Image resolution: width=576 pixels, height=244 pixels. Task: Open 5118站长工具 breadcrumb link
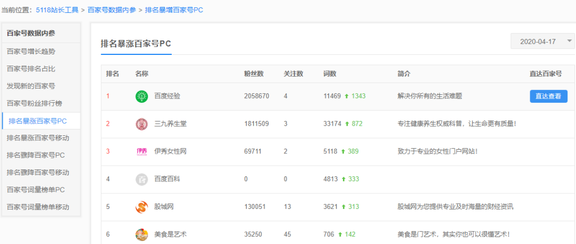click(57, 10)
